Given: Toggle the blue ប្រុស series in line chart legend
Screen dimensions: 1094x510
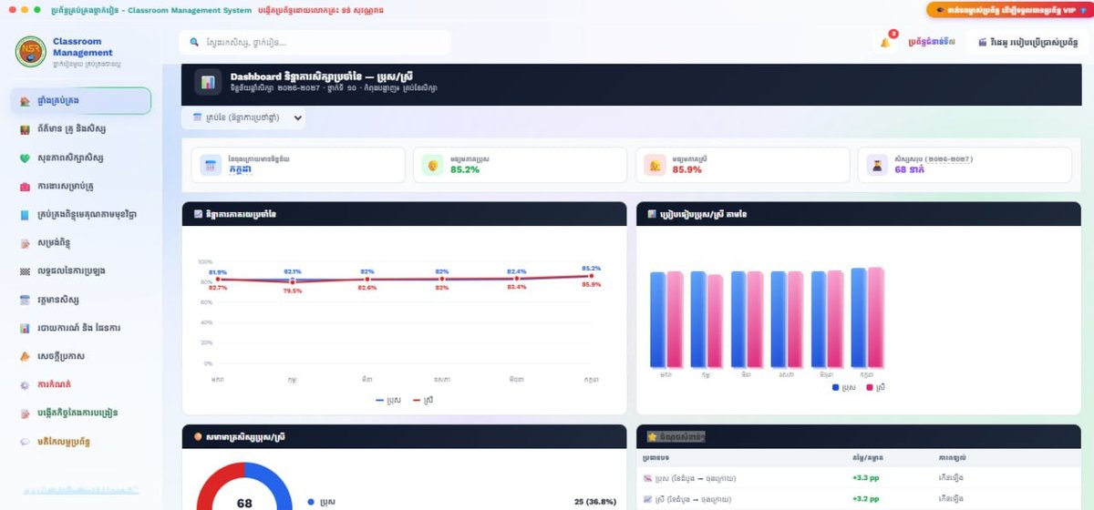Looking at the screenshot, I should point(387,400).
